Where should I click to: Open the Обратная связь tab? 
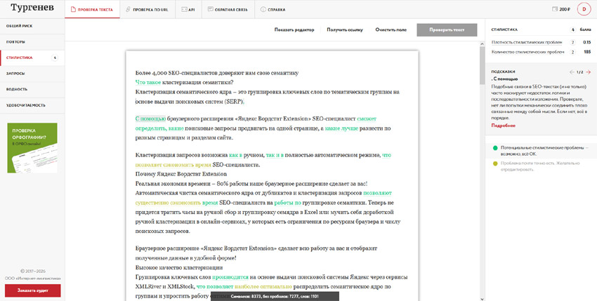pos(228,10)
